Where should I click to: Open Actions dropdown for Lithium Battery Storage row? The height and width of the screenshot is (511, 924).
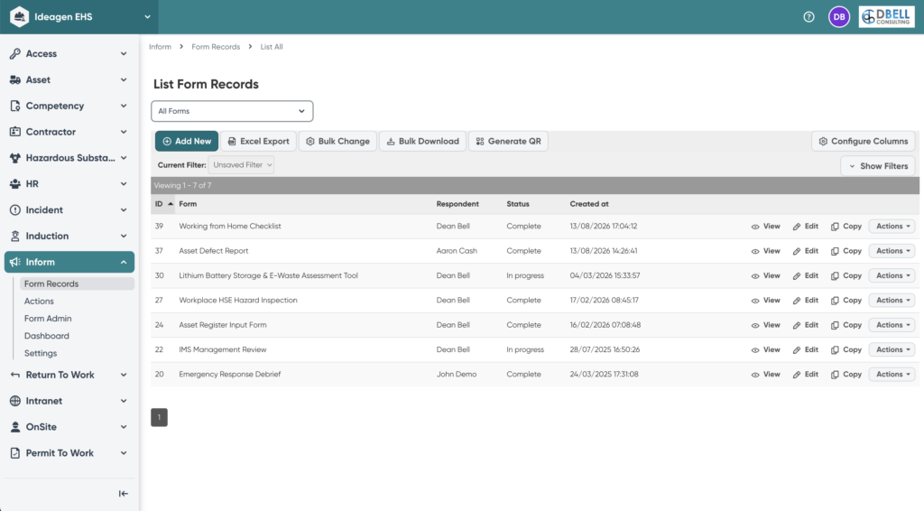click(x=892, y=276)
